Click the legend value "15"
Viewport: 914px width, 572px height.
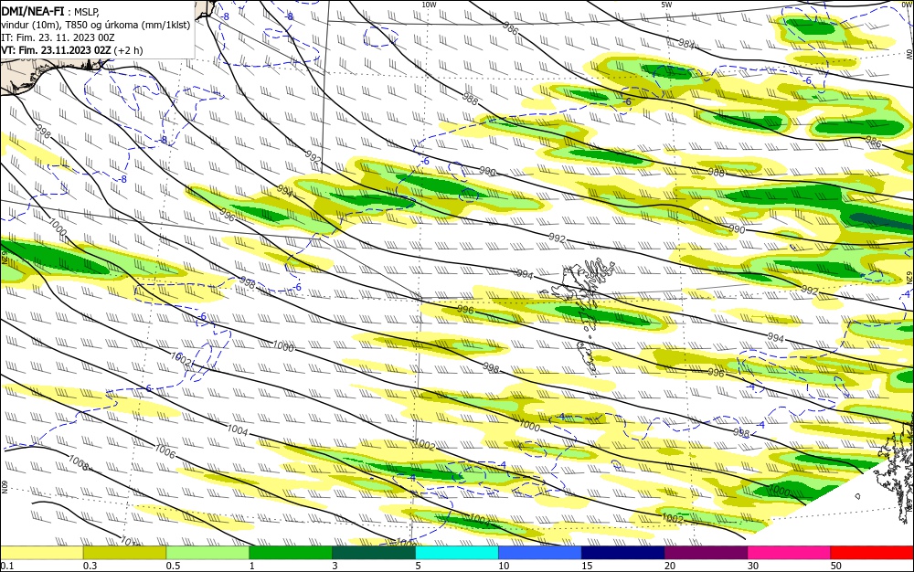587,566
